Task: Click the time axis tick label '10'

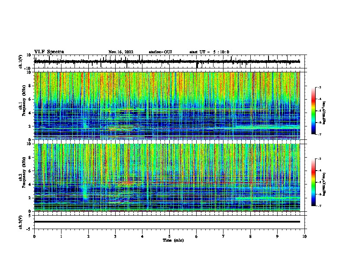Action: 304,236
